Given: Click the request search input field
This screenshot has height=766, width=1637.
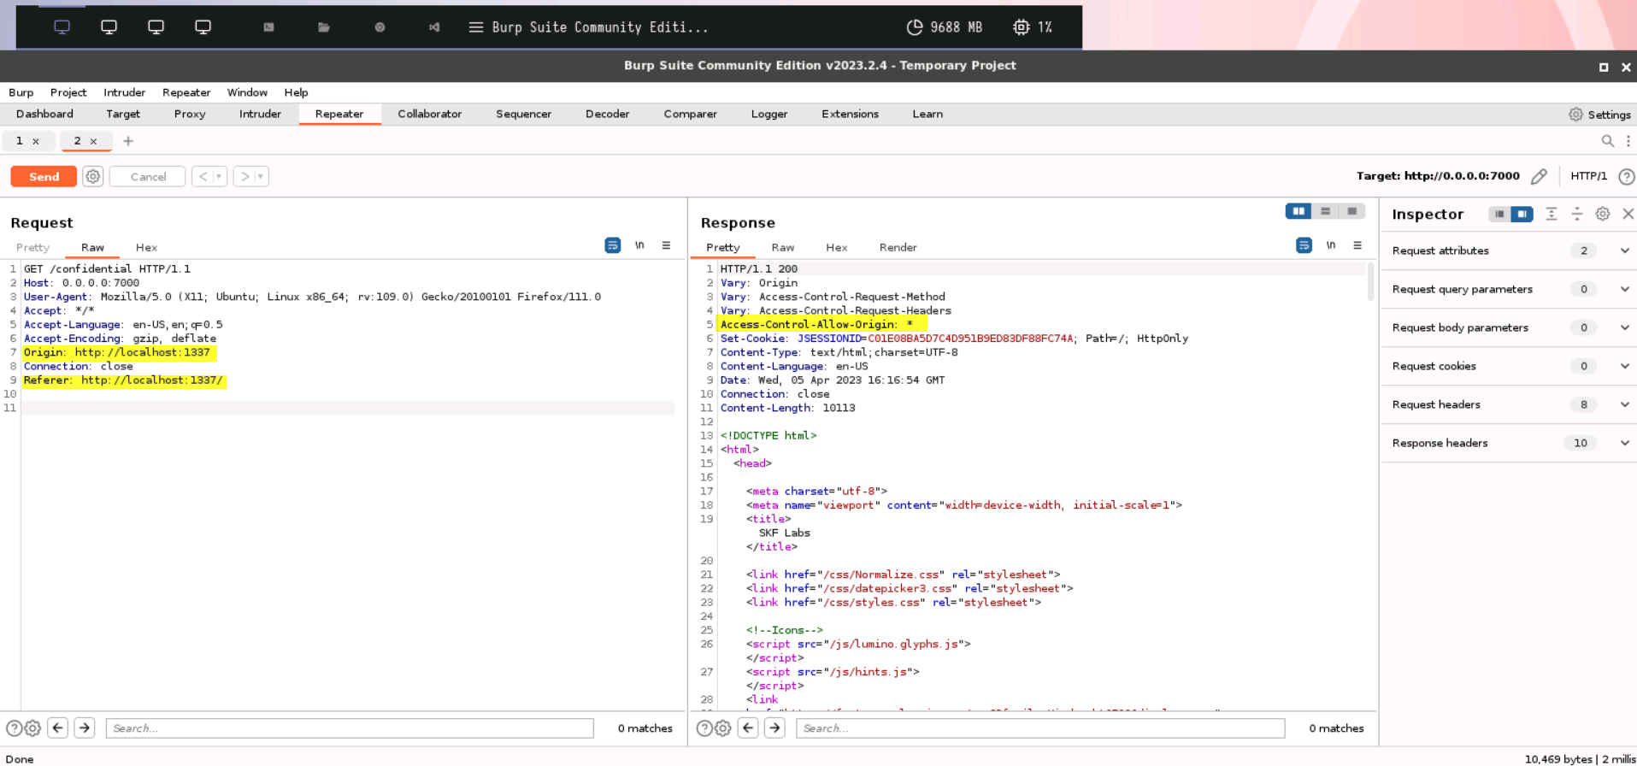Looking at the screenshot, I should (x=350, y=728).
